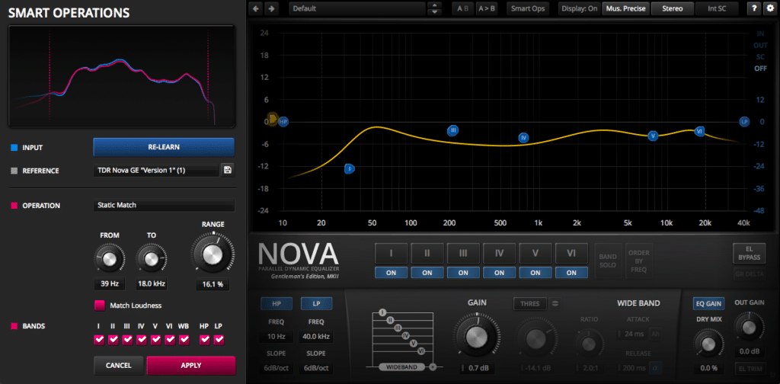
Task: Turn off band V with its ON button
Action: (x=535, y=273)
